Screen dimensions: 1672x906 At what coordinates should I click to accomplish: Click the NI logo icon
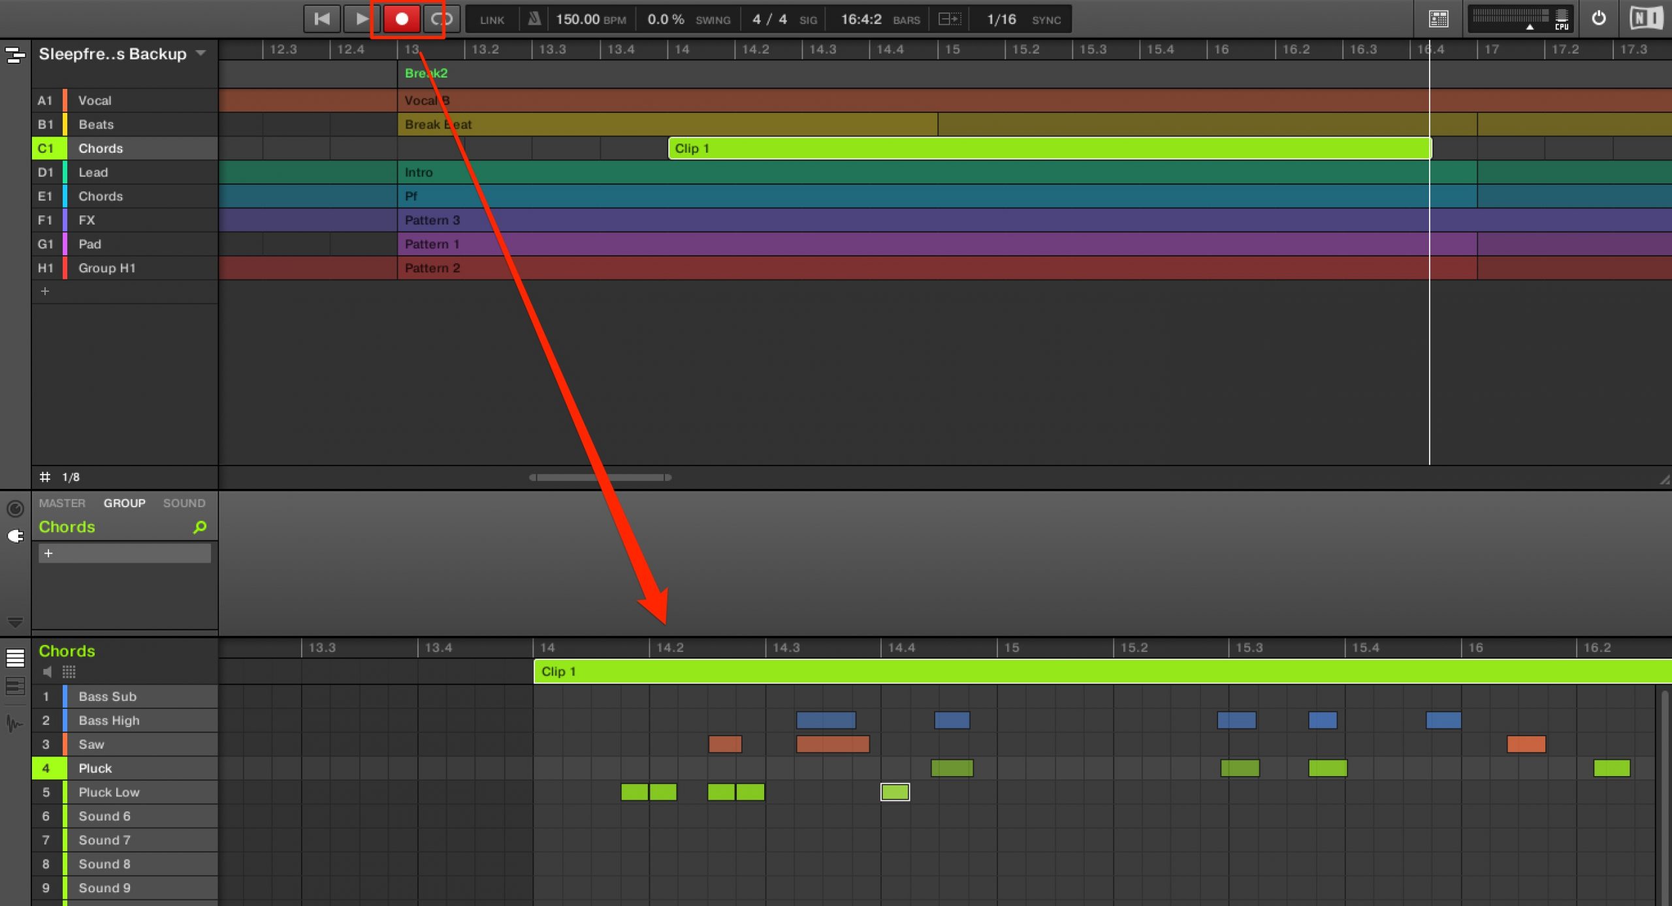[x=1645, y=18]
